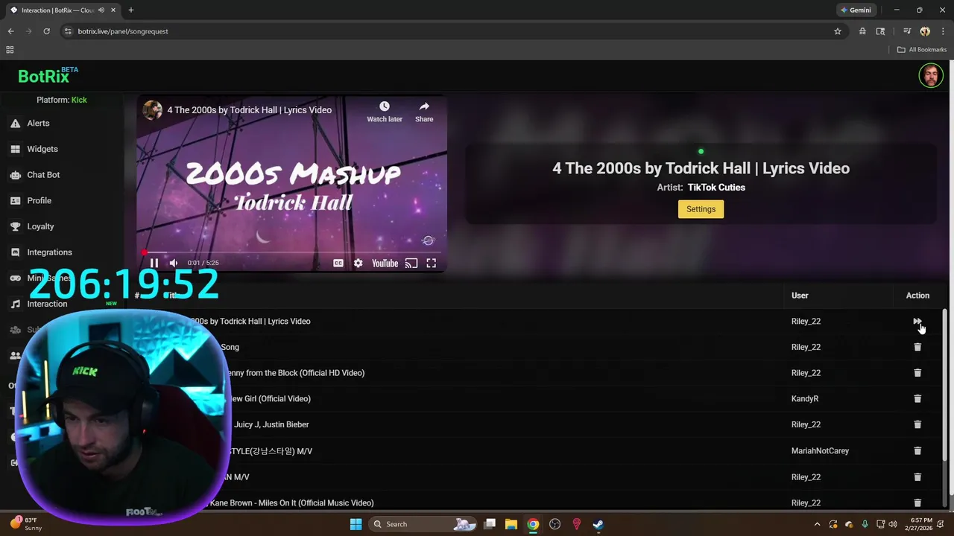Remove the Juicy J, Justin Bieber request
The height and width of the screenshot is (536, 954).
[917, 424]
